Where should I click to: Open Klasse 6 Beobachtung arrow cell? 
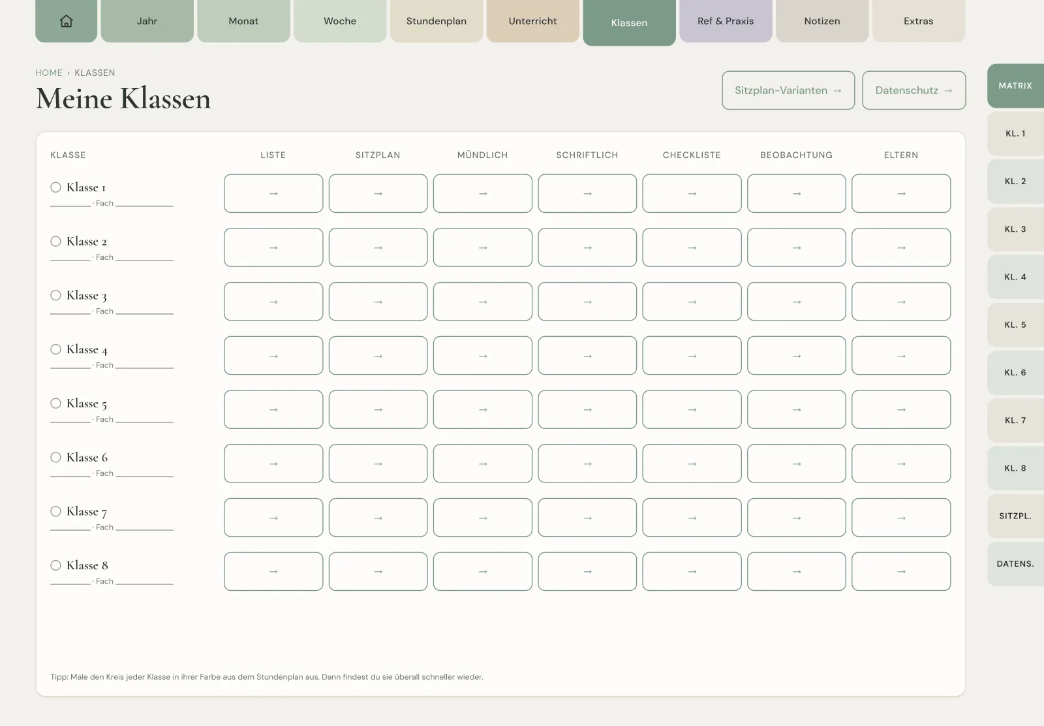pos(797,464)
